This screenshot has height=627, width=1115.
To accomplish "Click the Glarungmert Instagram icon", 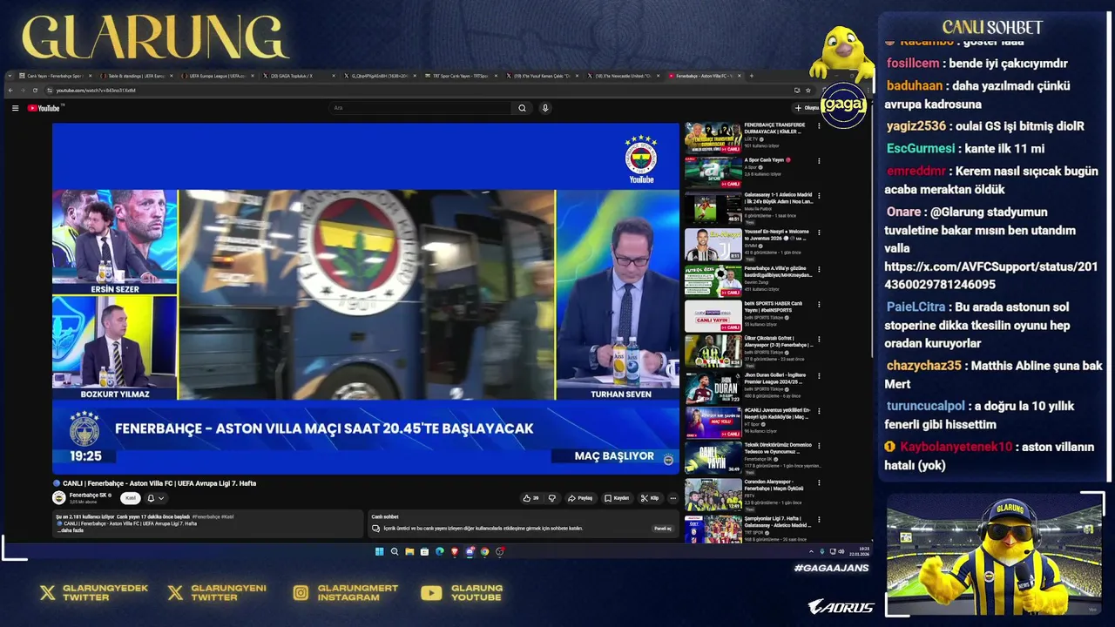I will [301, 593].
